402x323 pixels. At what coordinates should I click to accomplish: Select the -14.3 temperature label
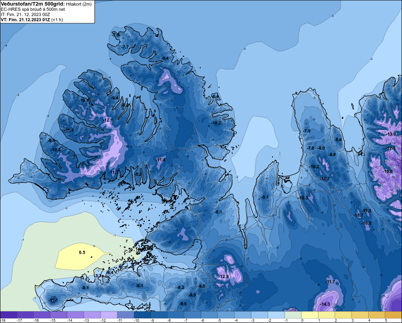pyautogui.click(x=325, y=304)
